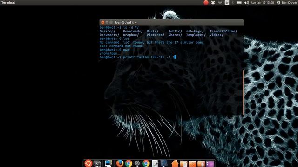Maximize the ben@dwd1 terminal window
This screenshot has height=167, width=298.
coord(111,22)
